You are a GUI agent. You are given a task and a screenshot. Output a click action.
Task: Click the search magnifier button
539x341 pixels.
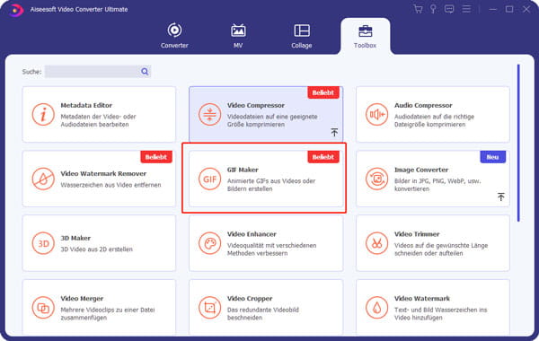click(x=145, y=72)
